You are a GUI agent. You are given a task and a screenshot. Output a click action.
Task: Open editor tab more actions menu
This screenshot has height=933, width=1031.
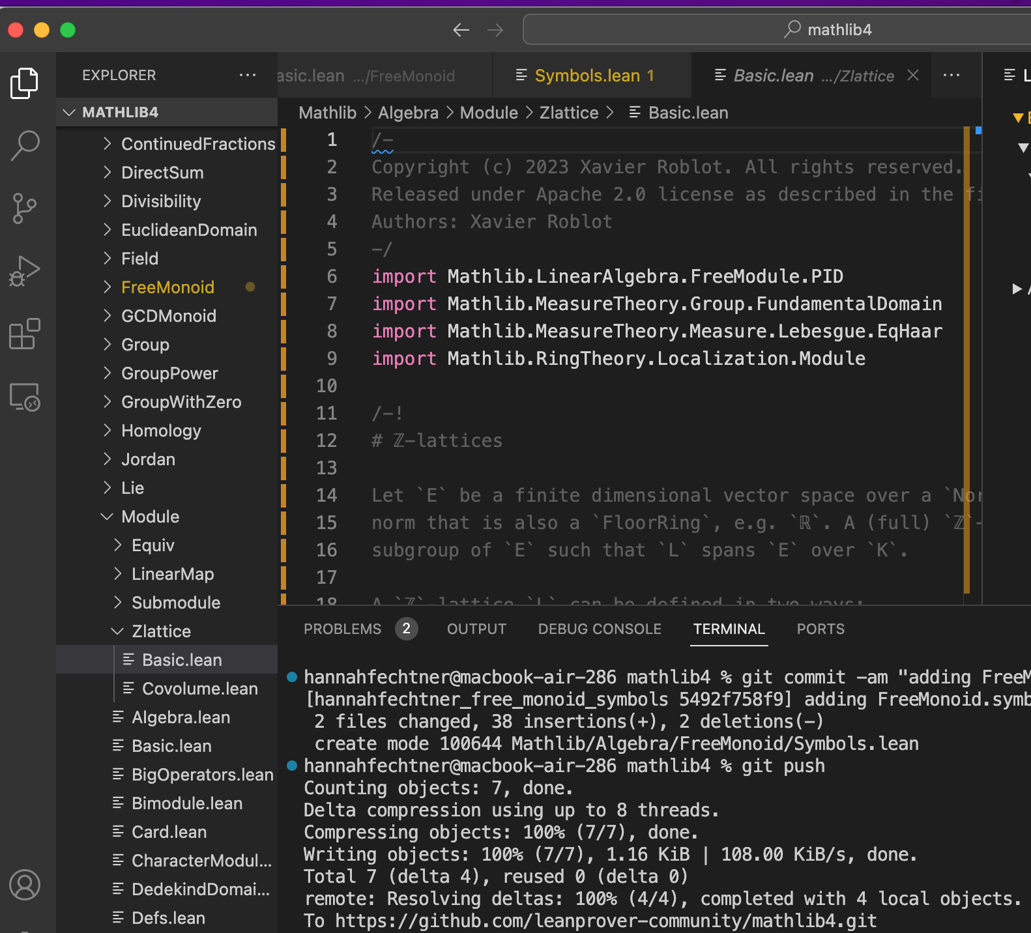[x=951, y=75]
